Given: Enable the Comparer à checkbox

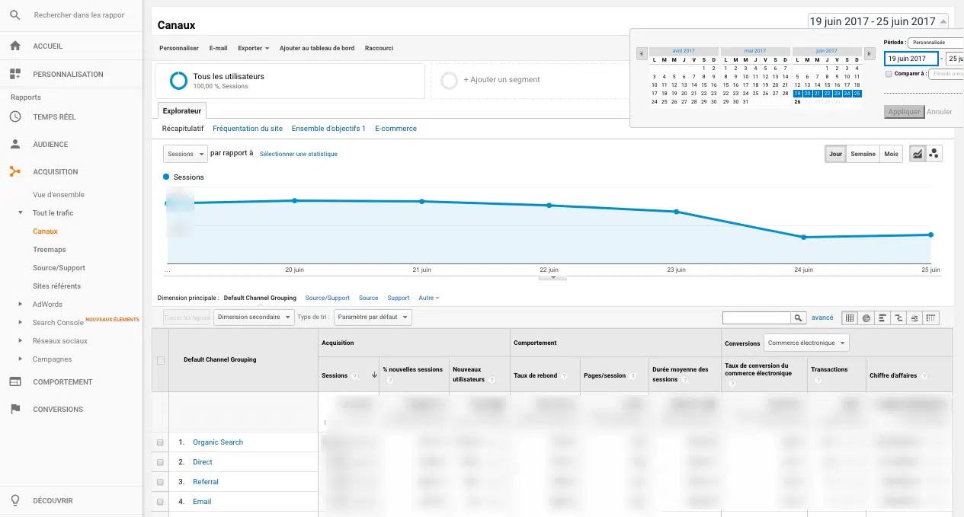Looking at the screenshot, I should (889, 74).
